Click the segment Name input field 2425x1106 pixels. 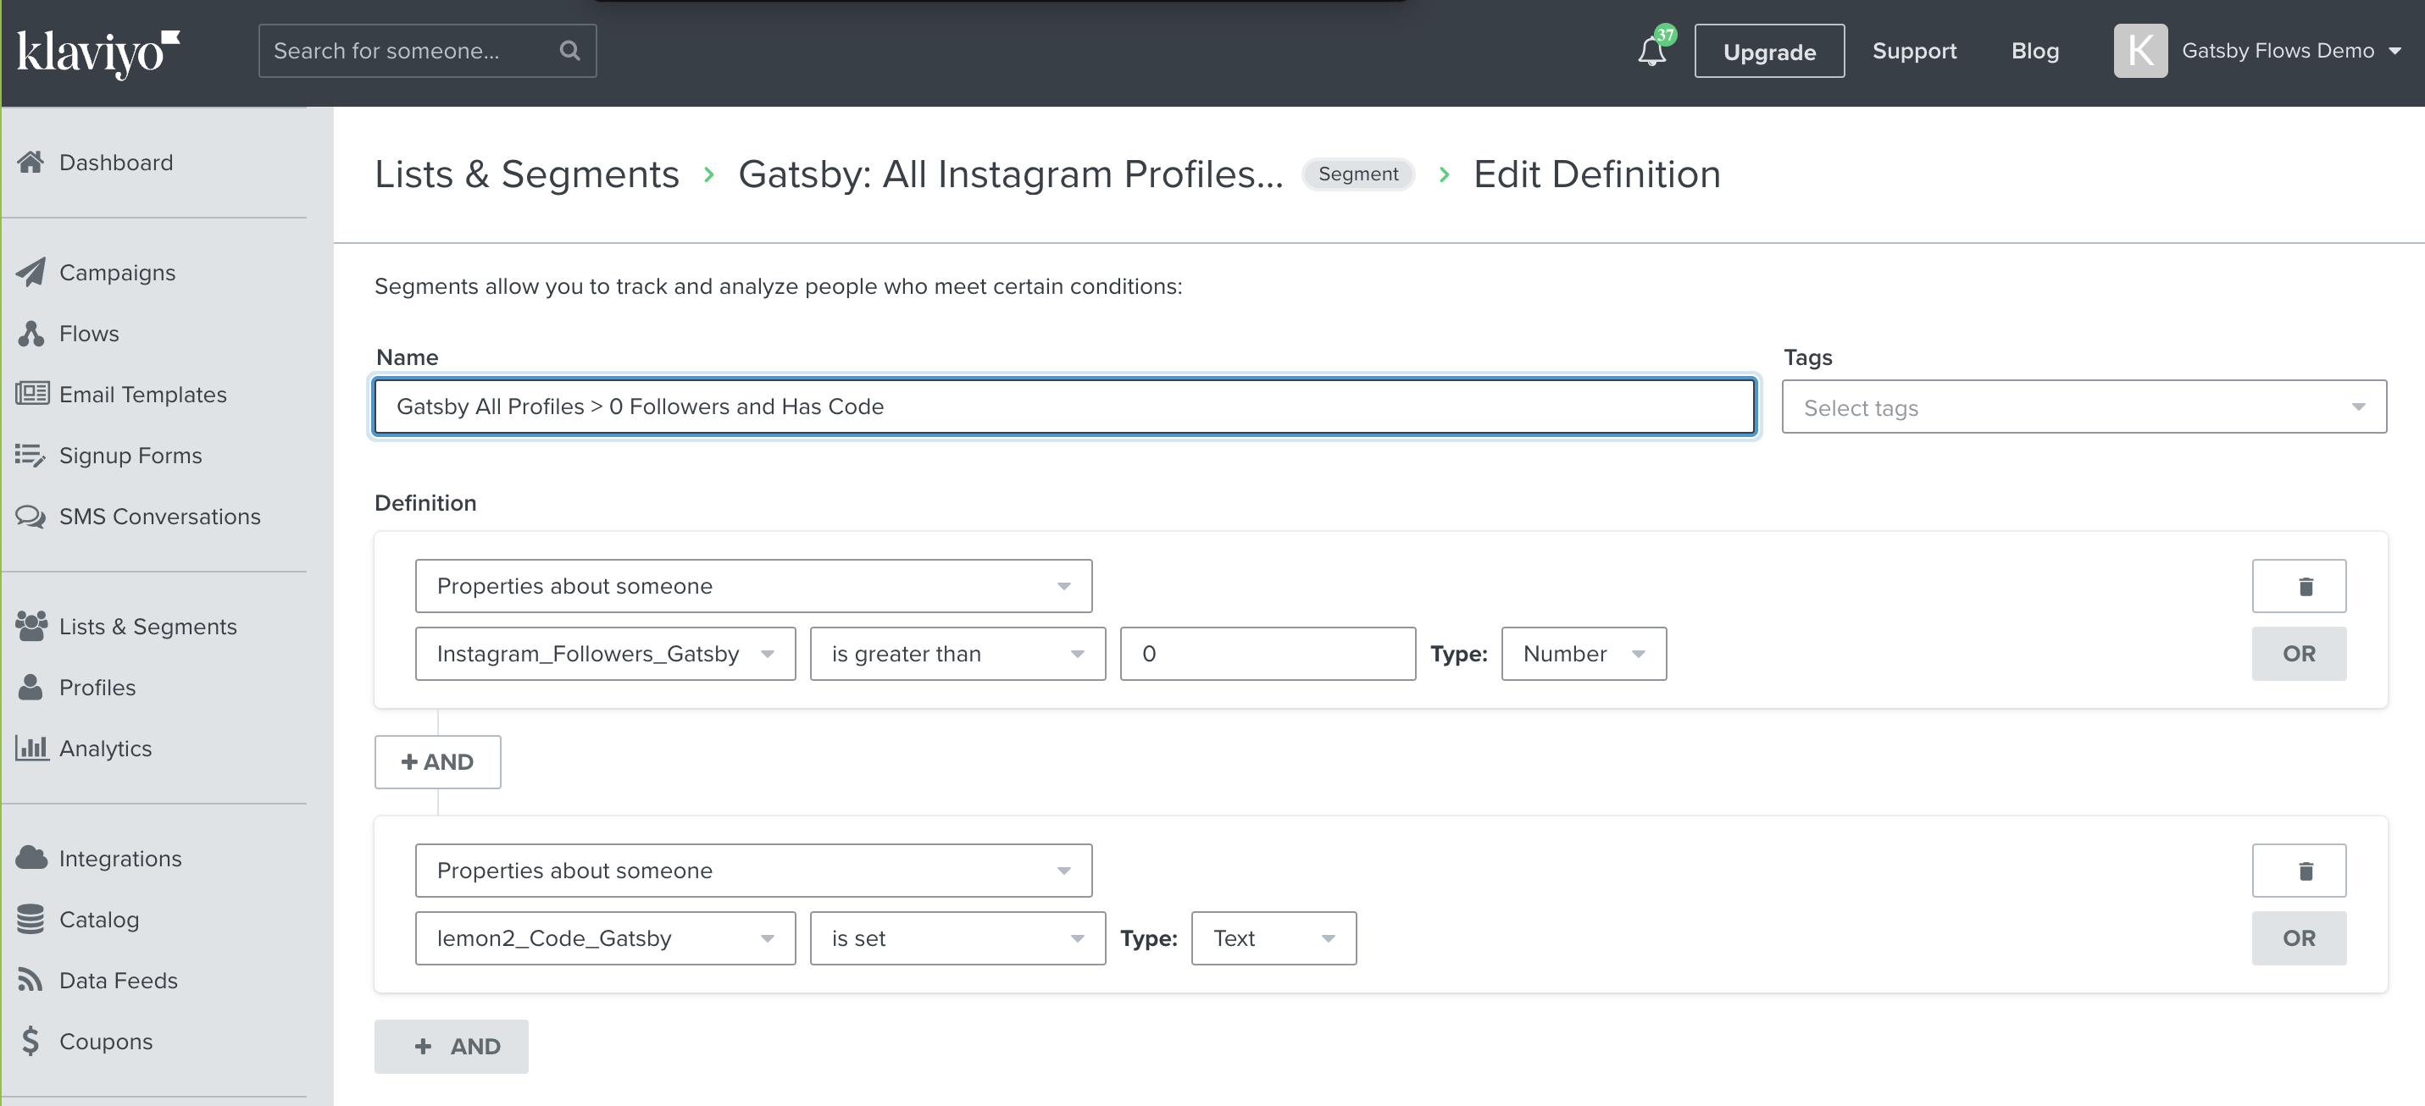pos(1063,406)
